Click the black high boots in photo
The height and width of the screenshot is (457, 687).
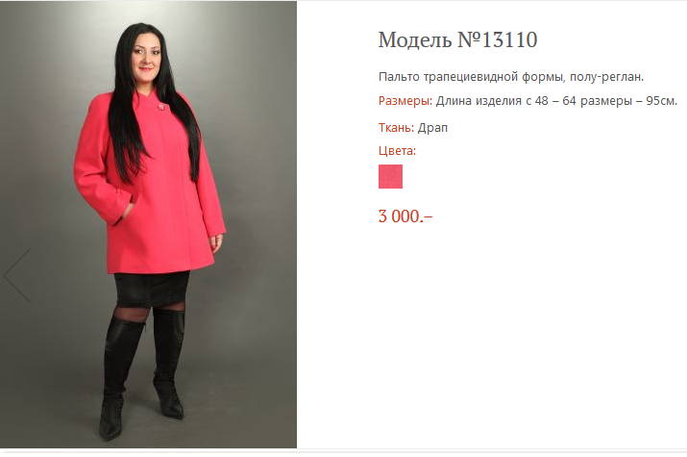pyautogui.click(x=142, y=372)
